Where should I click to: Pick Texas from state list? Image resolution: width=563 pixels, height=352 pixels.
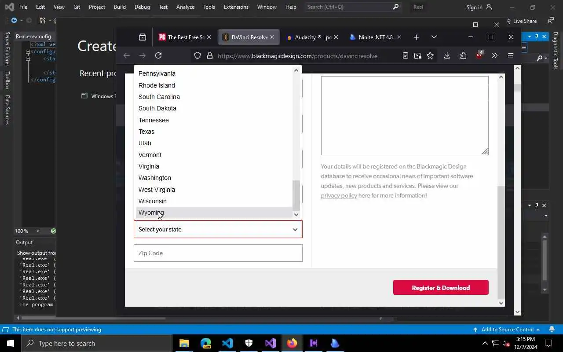[x=214, y=132]
